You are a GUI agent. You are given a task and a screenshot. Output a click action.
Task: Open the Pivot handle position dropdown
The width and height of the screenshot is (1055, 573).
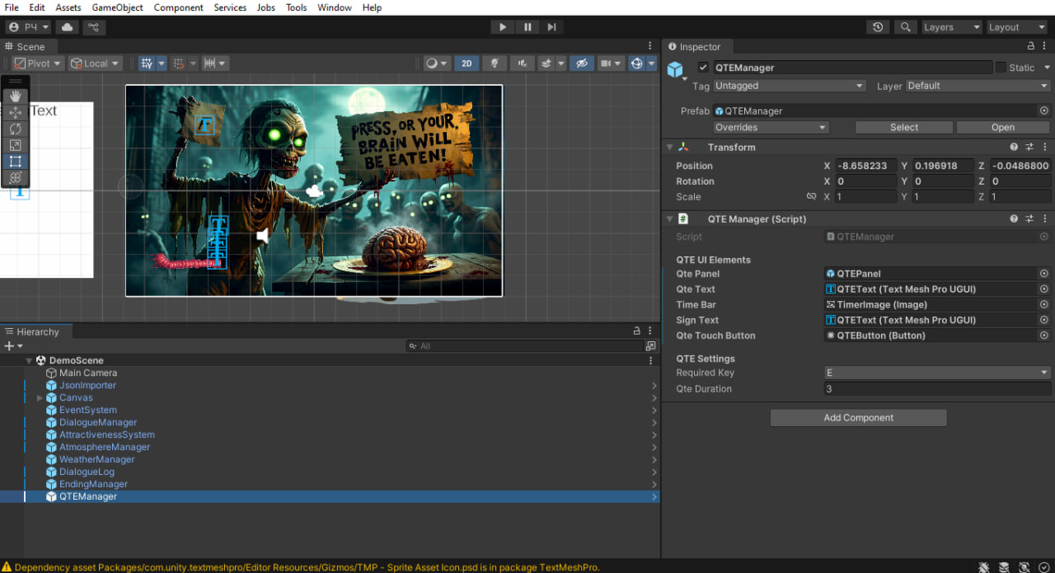coord(37,63)
